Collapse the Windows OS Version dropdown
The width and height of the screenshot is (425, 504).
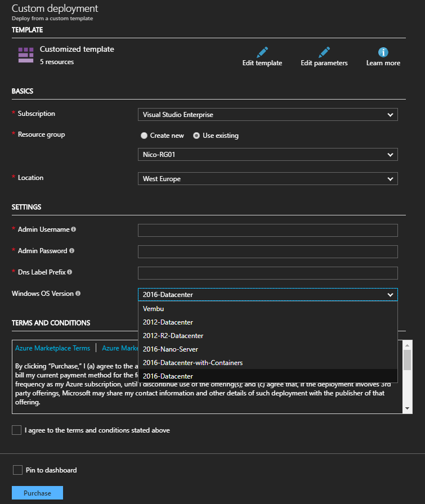click(268, 294)
